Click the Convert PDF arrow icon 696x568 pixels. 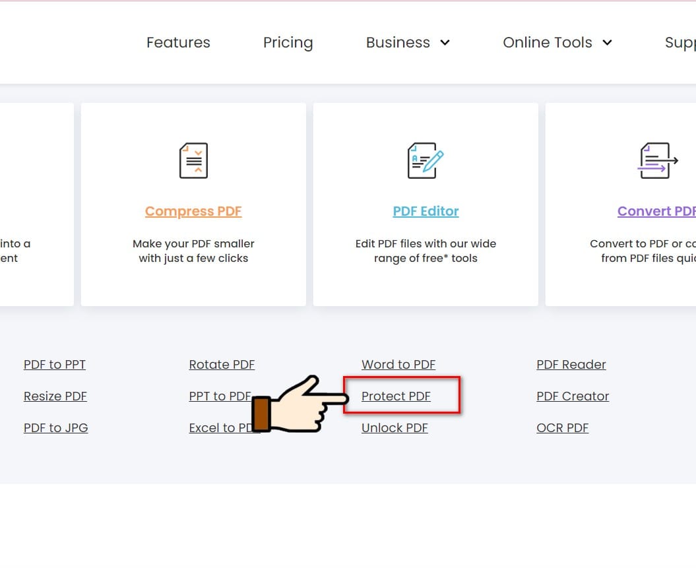click(x=657, y=161)
